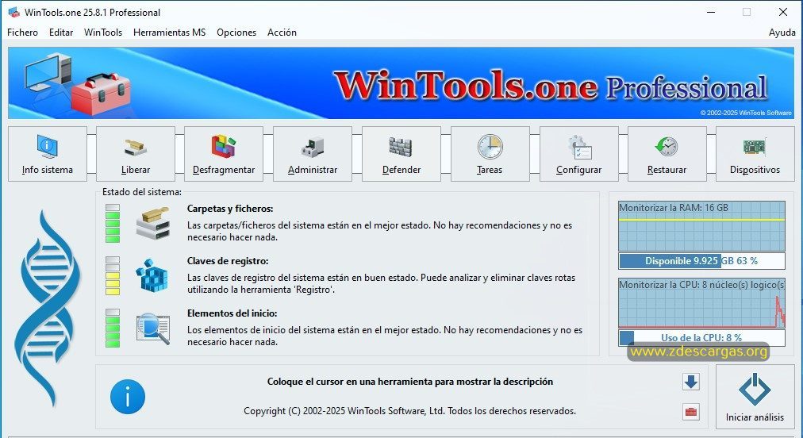Click 'Coloque el cursor en una herramienta' text
This screenshot has width=803, height=438.
410,381
